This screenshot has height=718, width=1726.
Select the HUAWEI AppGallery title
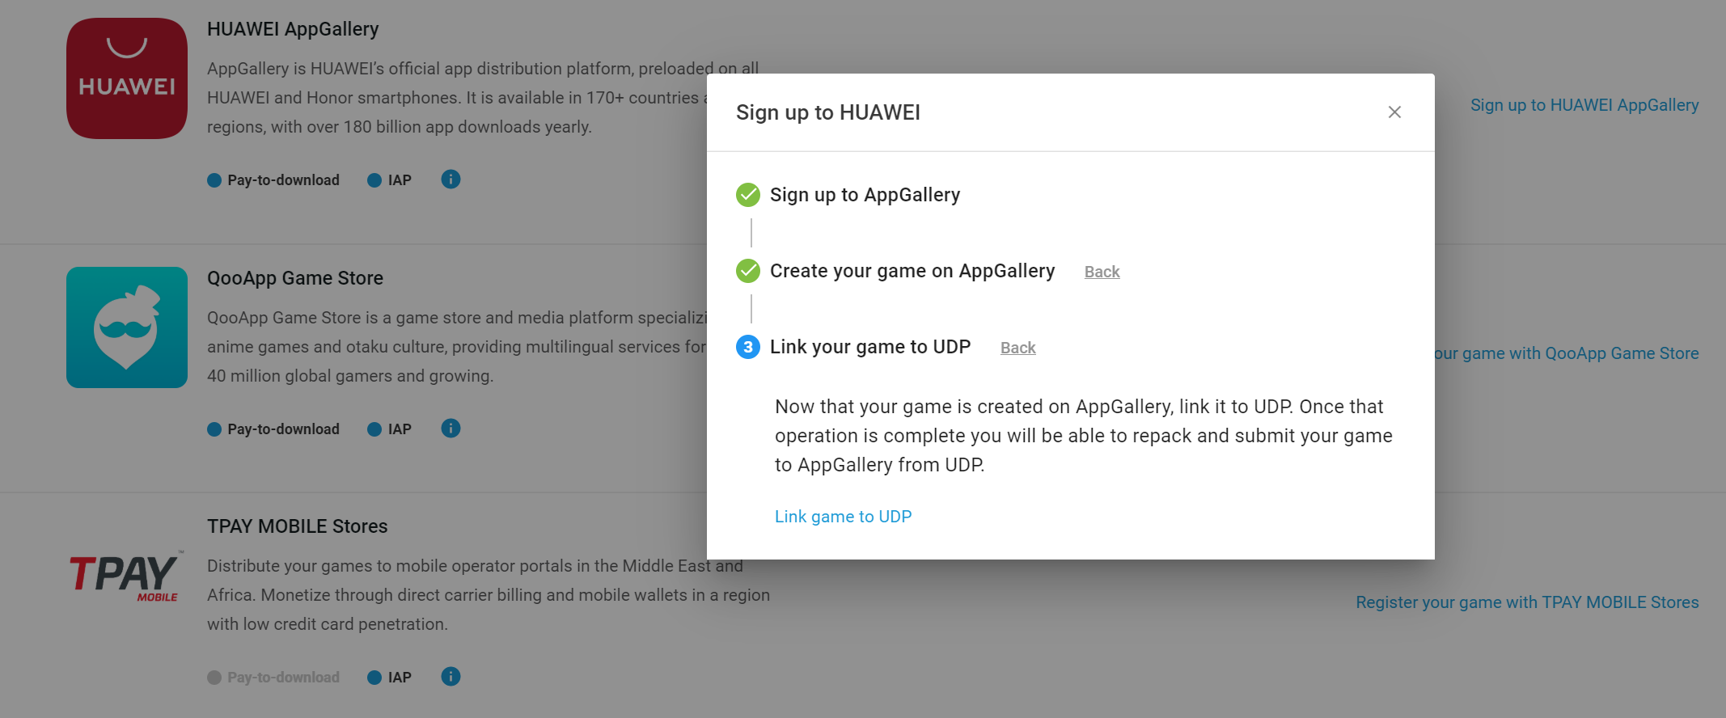293,29
